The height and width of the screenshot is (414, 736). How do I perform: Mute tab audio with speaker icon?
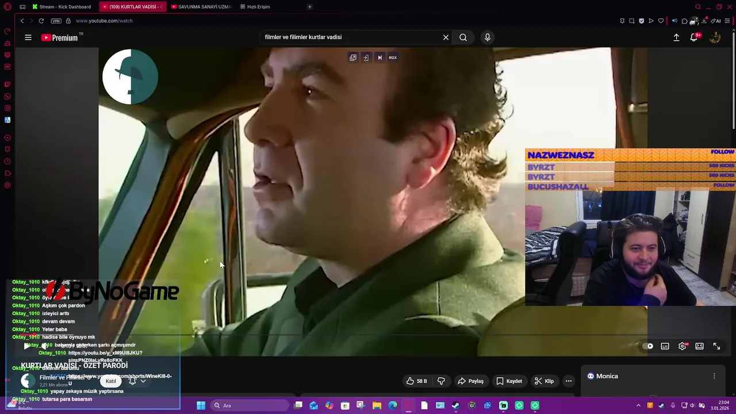pyautogui.click(x=674, y=21)
